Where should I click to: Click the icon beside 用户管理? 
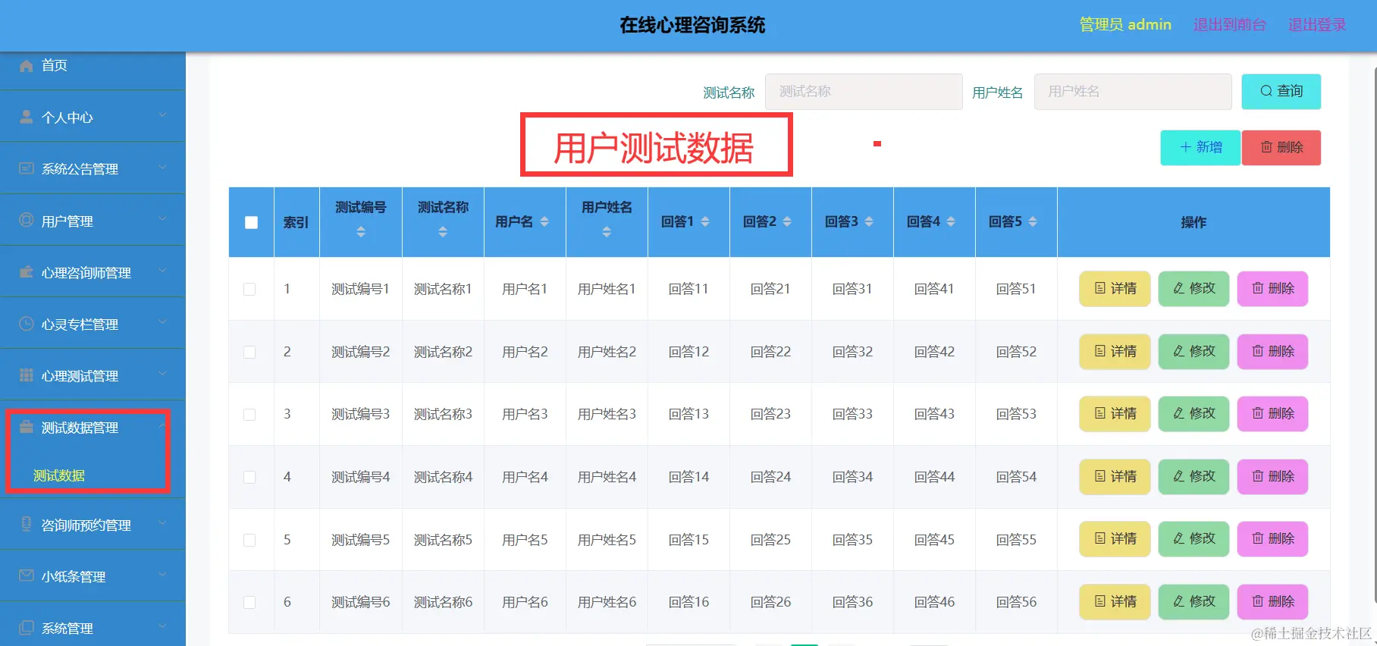click(x=26, y=221)
